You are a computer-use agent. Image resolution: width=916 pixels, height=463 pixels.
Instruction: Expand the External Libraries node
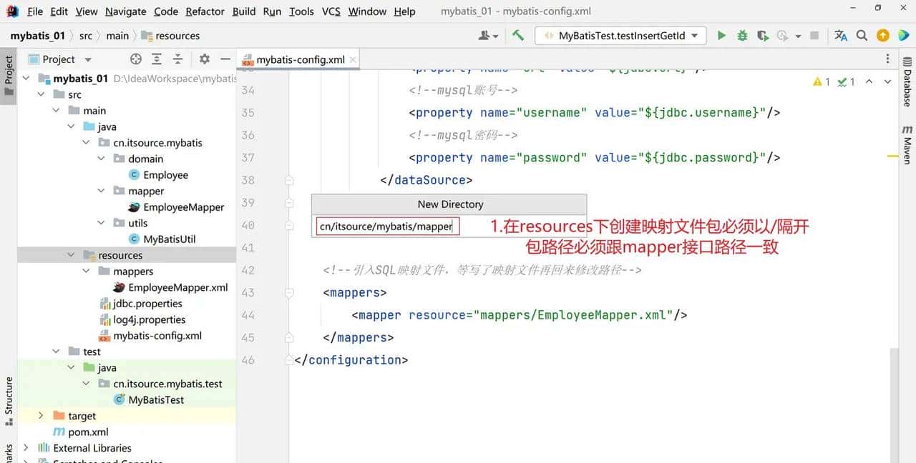click(x=26, y=448)
